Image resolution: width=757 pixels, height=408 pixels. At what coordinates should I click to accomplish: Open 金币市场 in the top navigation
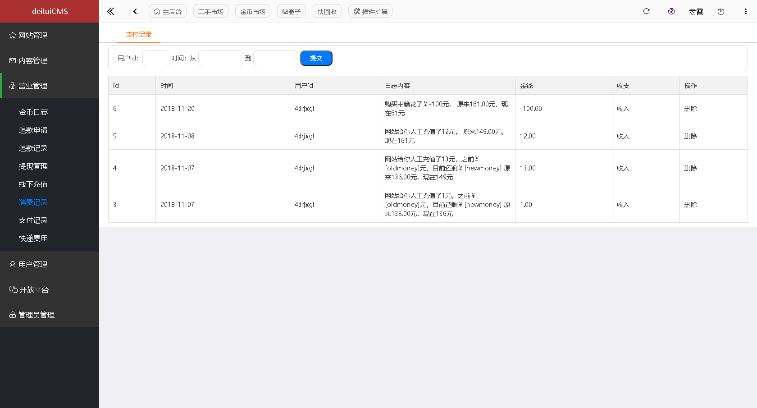[252, 11]
